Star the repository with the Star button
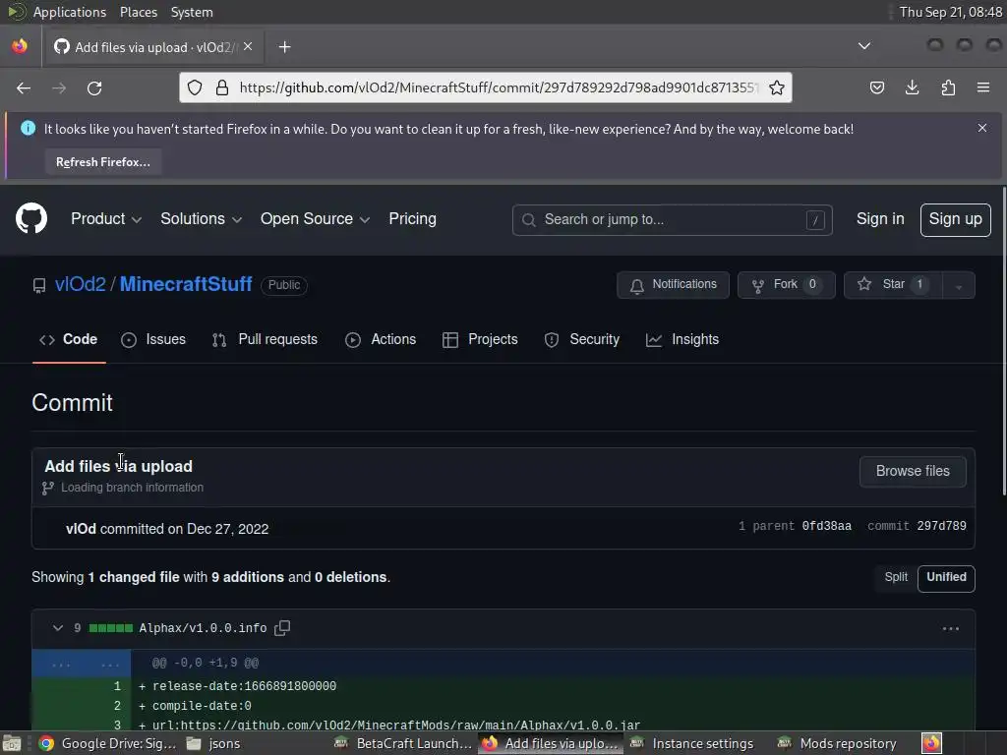Screen dimensions: 1007x755 pyautogui.click(x=893, y=285)
